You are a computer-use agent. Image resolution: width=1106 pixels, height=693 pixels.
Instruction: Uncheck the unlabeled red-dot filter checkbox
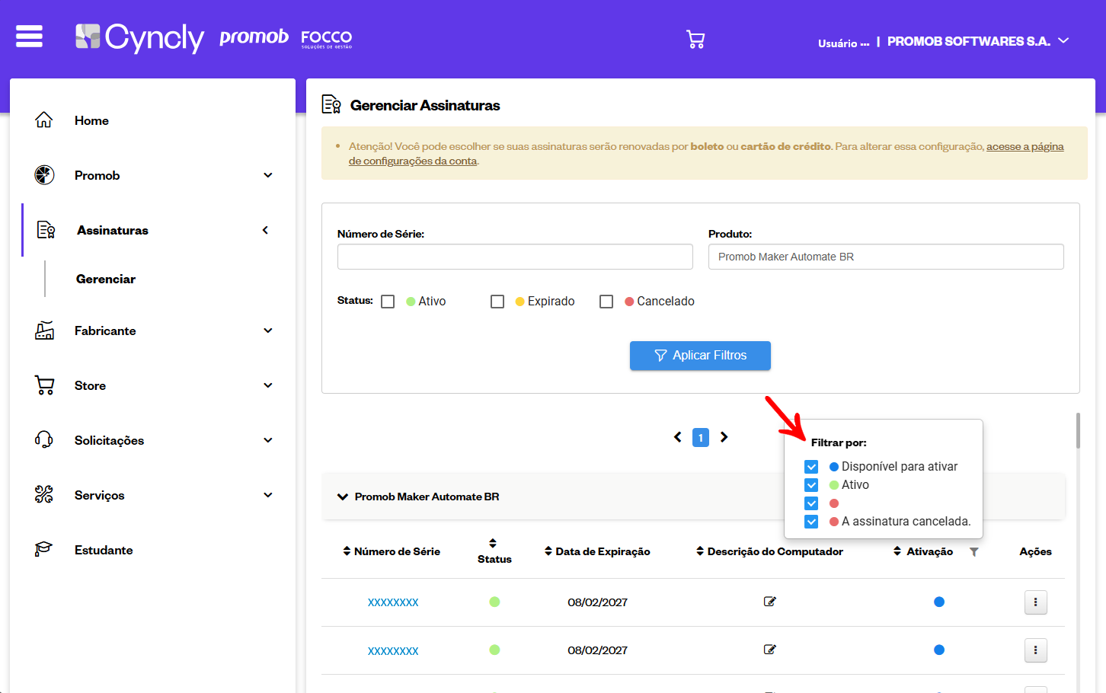point(811,503)
